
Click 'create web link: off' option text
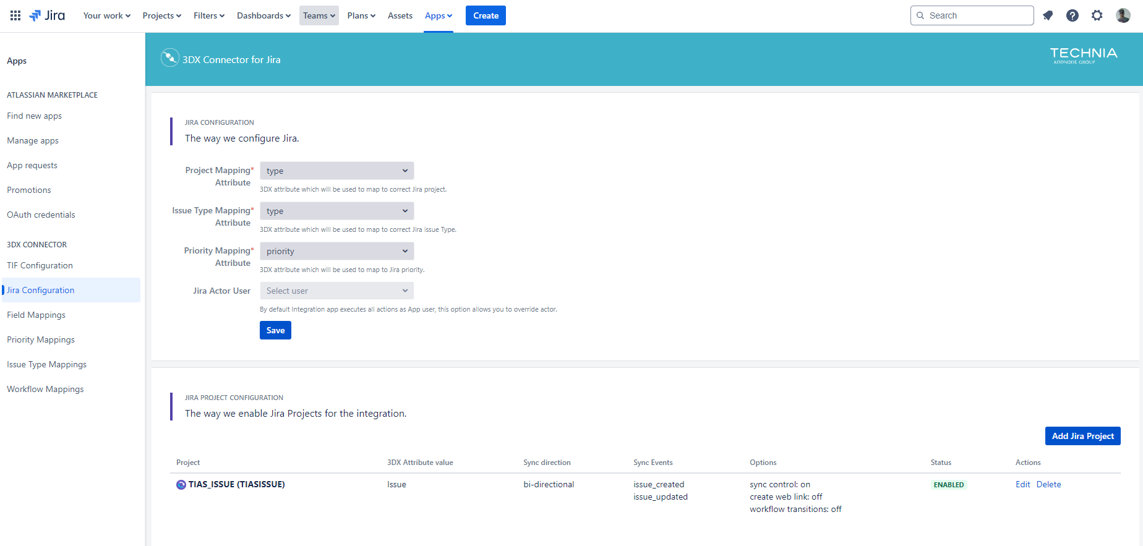pos(786,497)
